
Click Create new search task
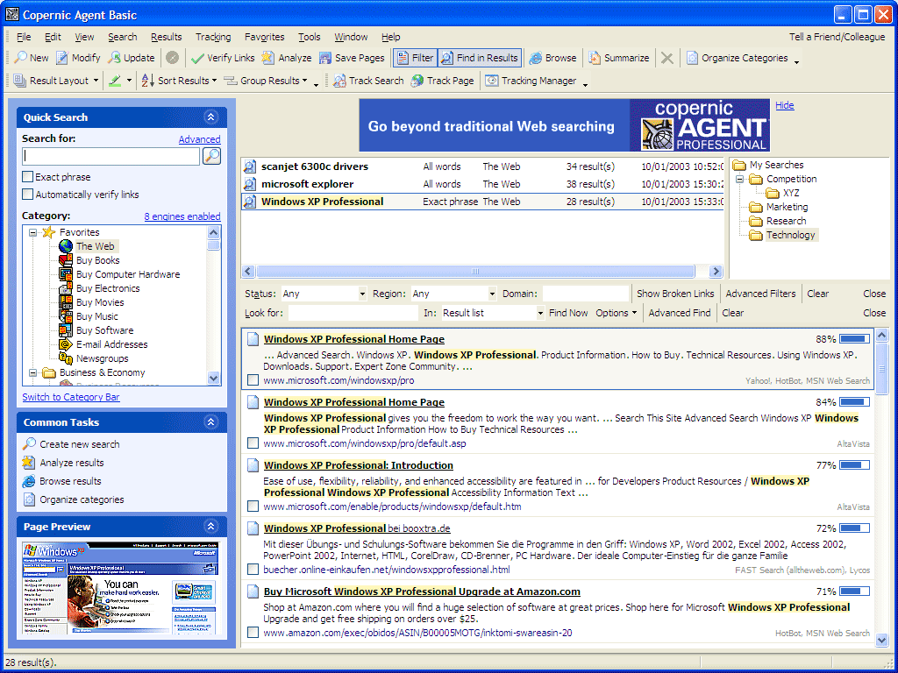point(79,444)
